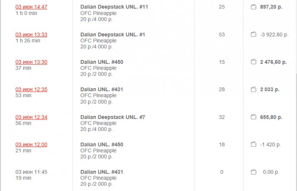Image resolution: width=297 pixels, height=191 pixels.
Task: Click wallet icon beside -1 420 р. result
Action: point(254,145)
